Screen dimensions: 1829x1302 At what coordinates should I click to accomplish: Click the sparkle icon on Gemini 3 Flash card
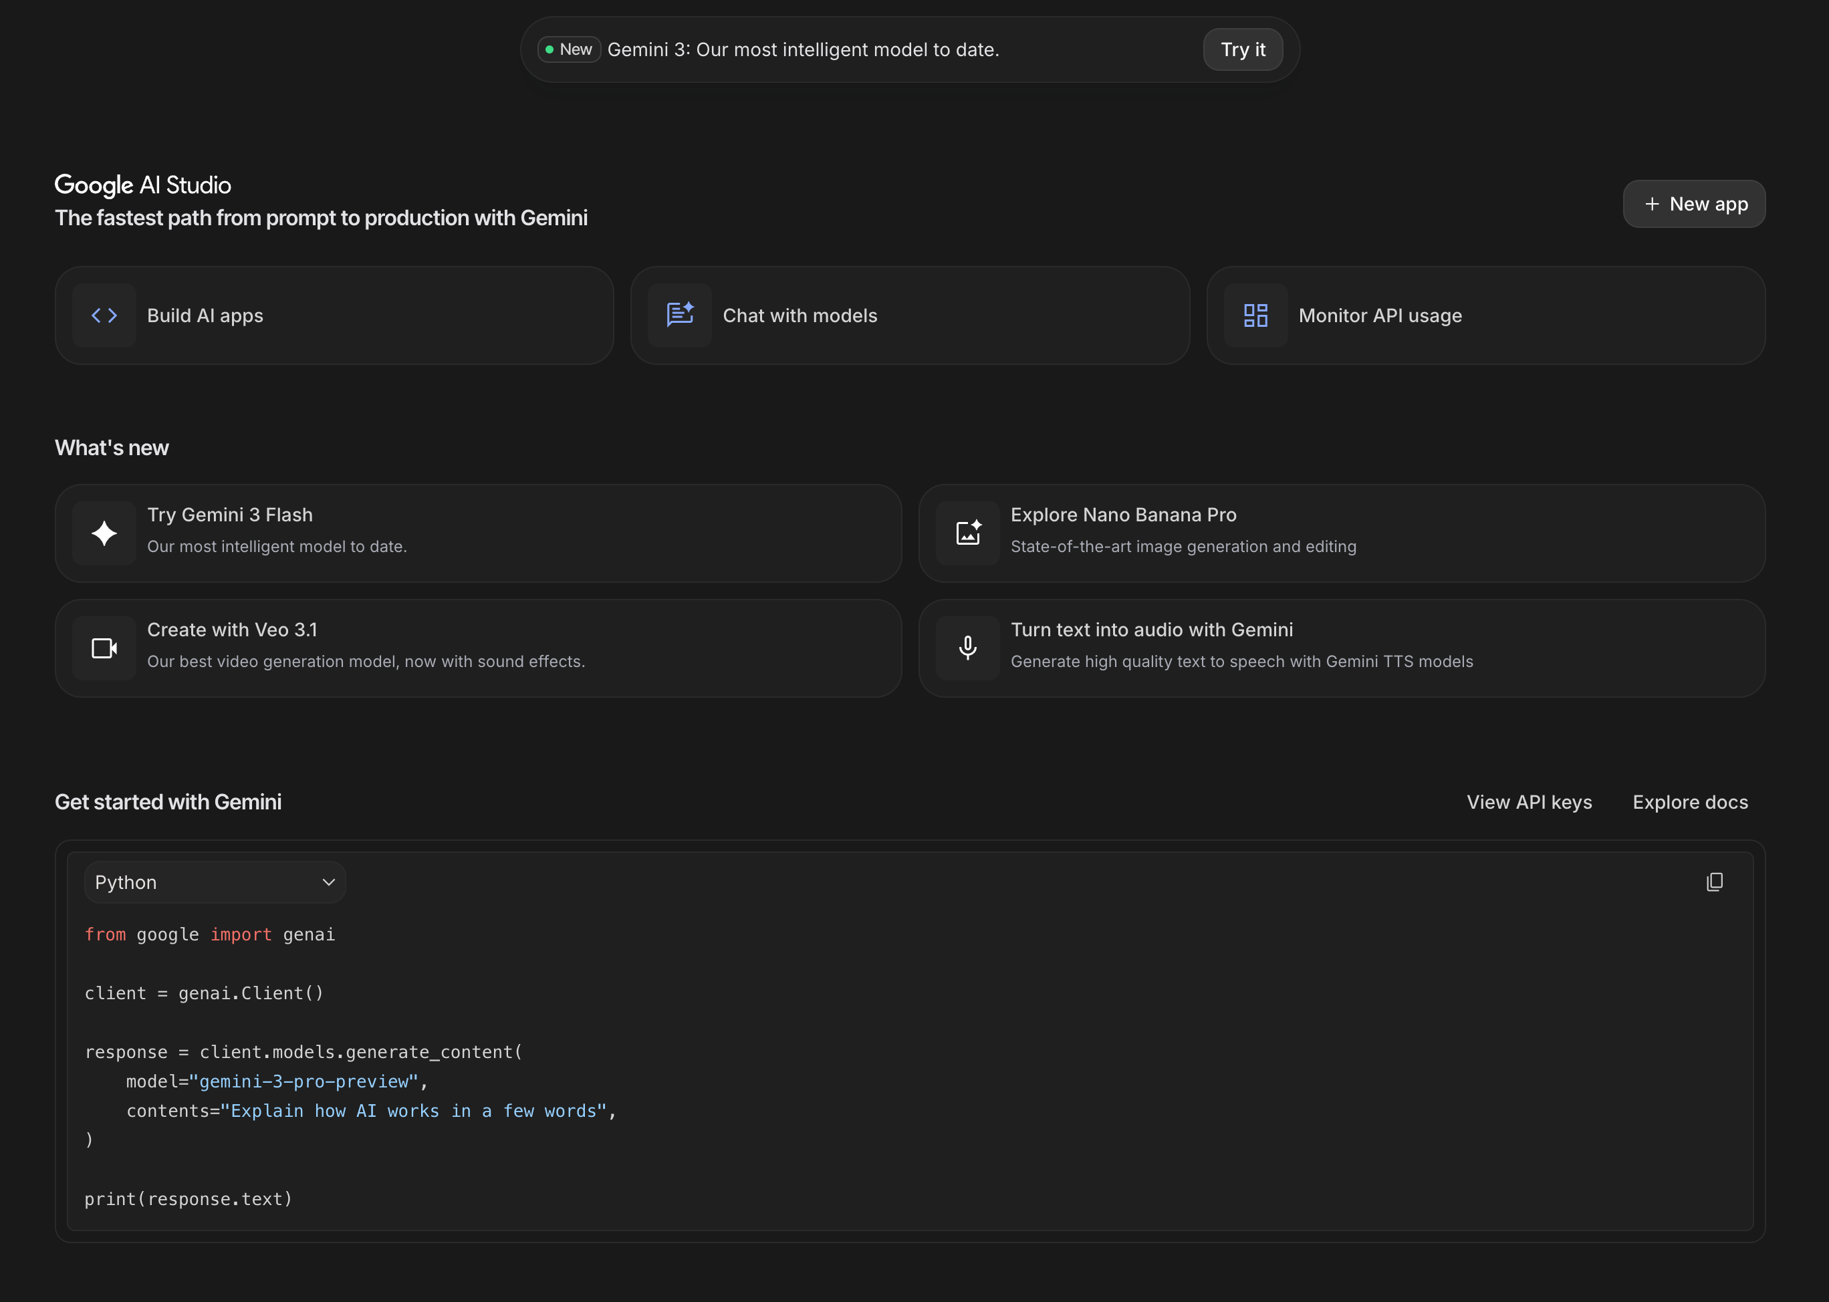pyautogui.click(x=104, y=532)
